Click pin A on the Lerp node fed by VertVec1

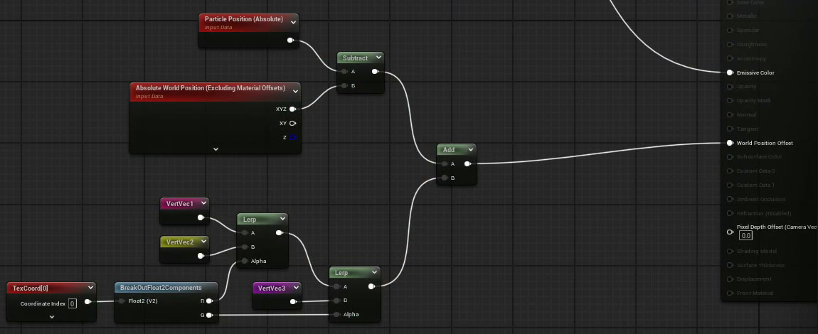[244, 233]
